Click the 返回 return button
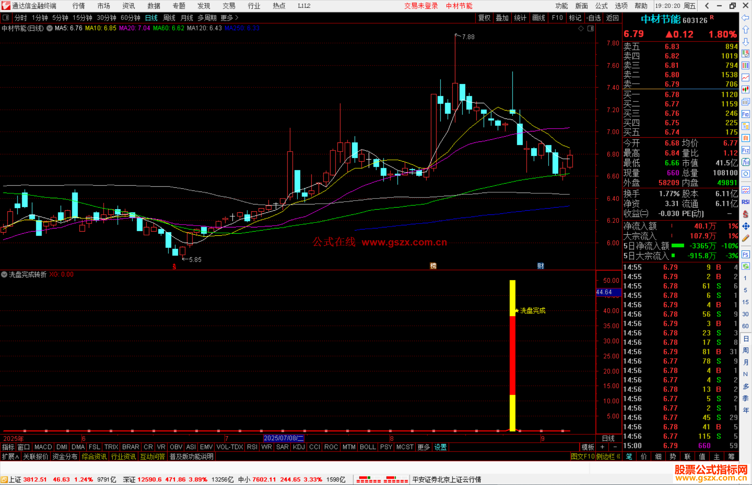This screenshot has height=485, width=752. (612, 18)
